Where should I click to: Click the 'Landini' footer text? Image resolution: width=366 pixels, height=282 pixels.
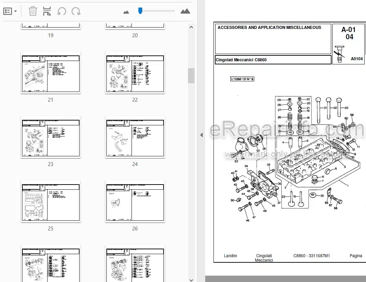point(230,255)
